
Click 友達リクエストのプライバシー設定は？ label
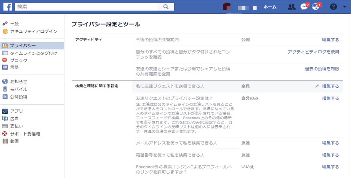(174, 98)
